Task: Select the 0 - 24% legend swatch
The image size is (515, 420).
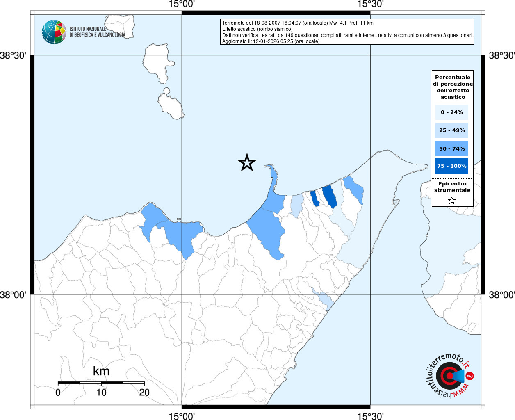Action: (451, 112)
